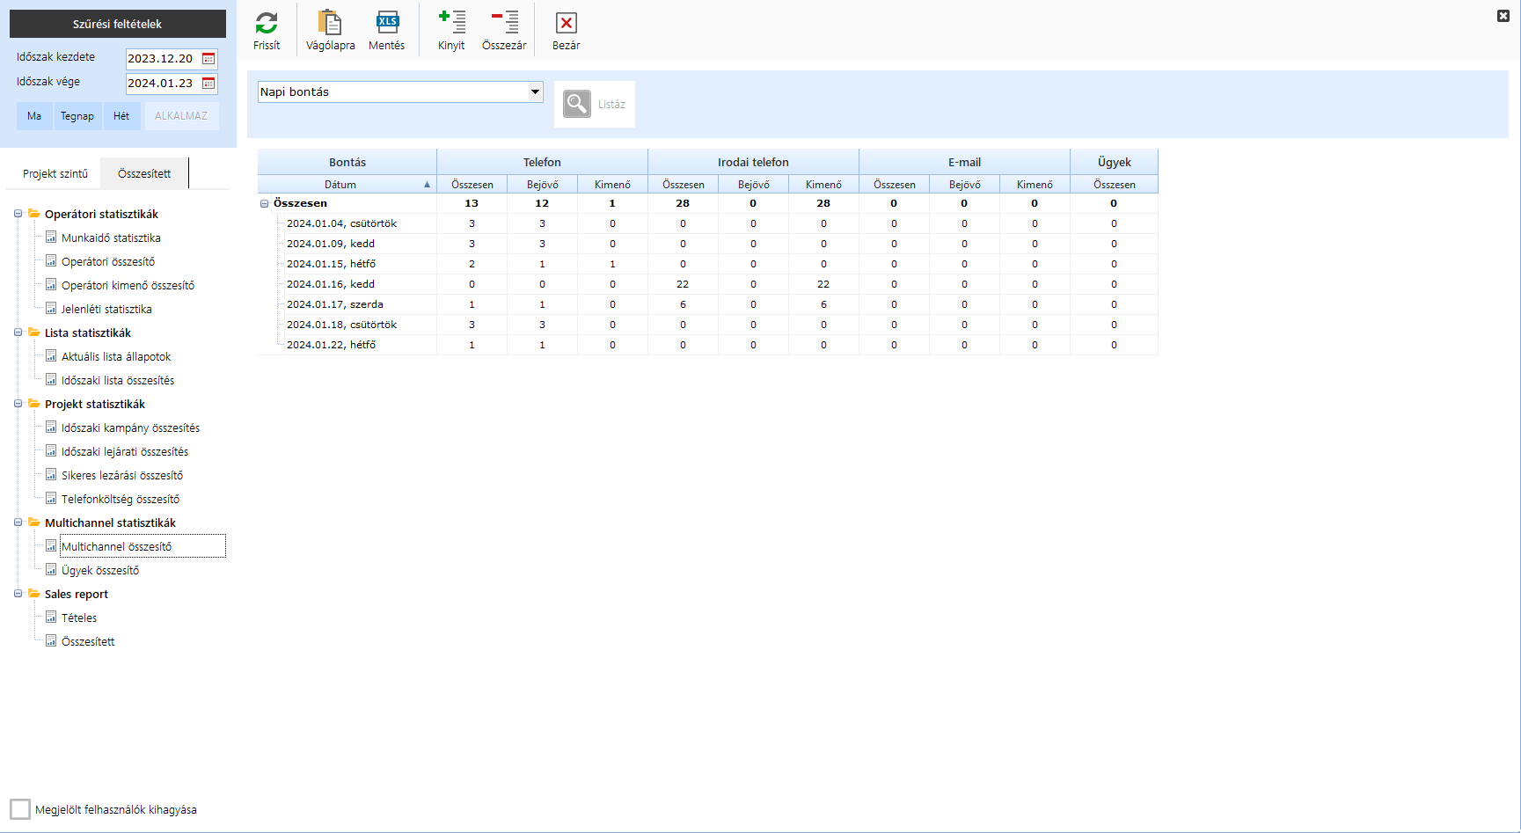Select the Összesített tab
The width and height of the screenshot is (1521, 833).
(x=144, y=174)
